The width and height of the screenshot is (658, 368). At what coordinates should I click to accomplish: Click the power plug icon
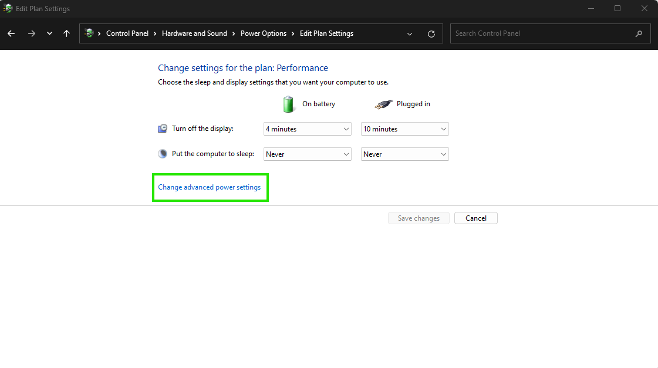pyautogui.click(x=383, y=104)
